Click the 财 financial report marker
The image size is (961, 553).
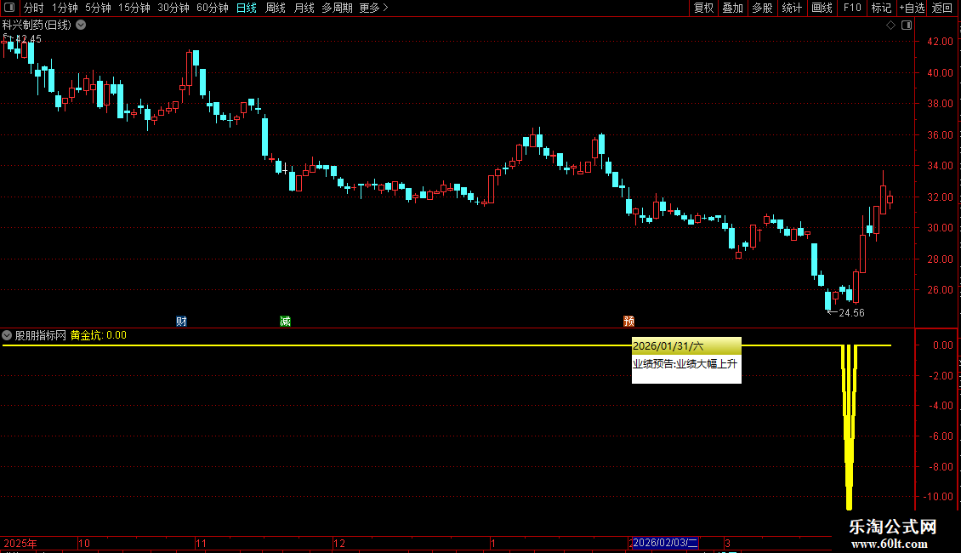(181, 322)
